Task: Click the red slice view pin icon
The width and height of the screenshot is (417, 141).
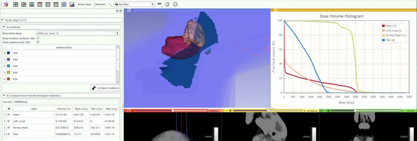Action: [126, 110]
